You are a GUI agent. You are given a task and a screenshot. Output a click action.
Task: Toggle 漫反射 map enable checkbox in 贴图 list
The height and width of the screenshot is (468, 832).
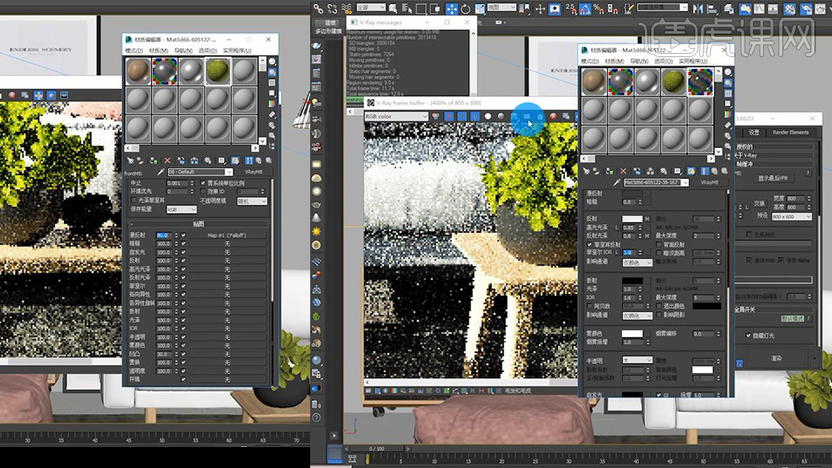click(x=183, y=235)
